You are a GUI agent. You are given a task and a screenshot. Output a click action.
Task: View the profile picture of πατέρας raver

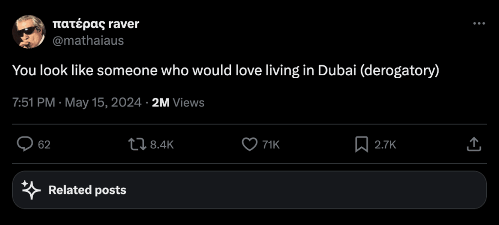[29, 32]
